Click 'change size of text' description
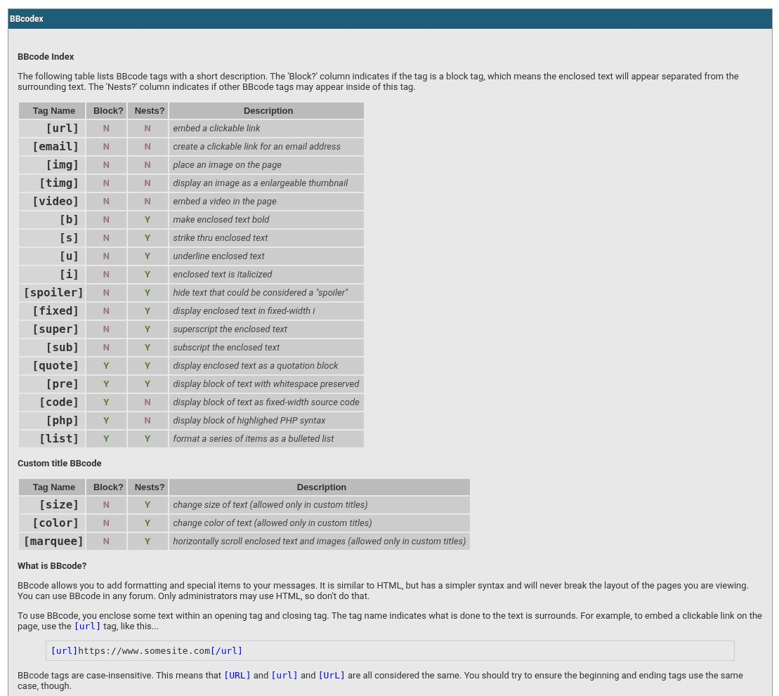779x696 pixels. click(x=270, y=505)
